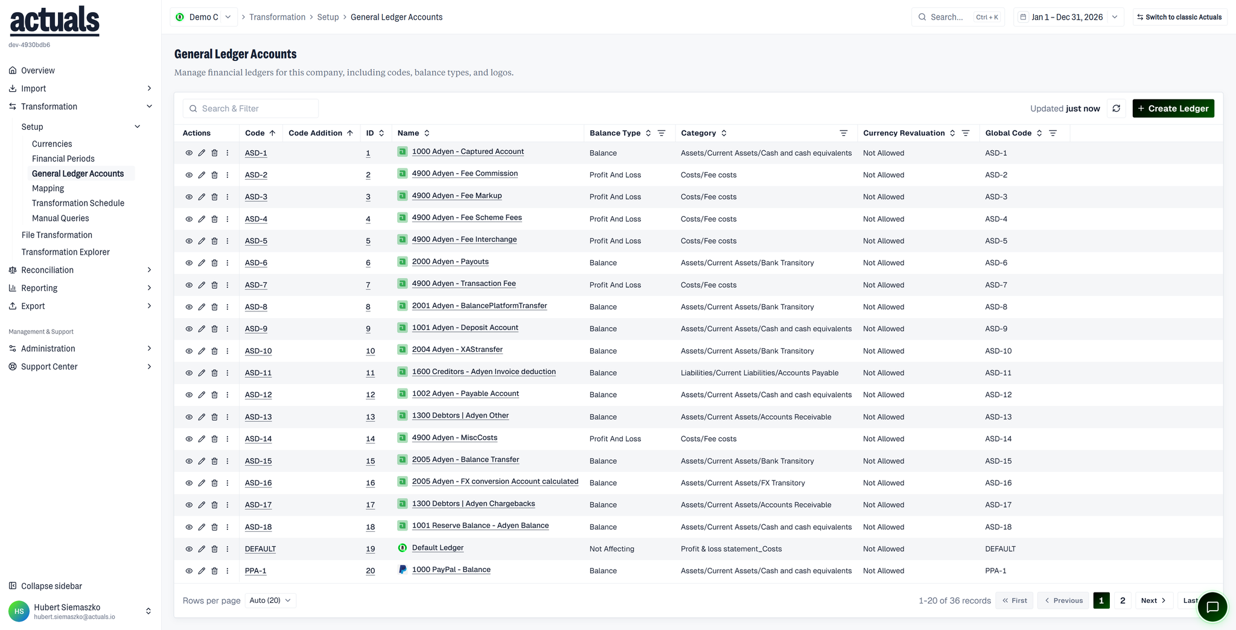Open Currencies in the sidebar
This screenshot has height=630, width=1236.
(52, 144)
